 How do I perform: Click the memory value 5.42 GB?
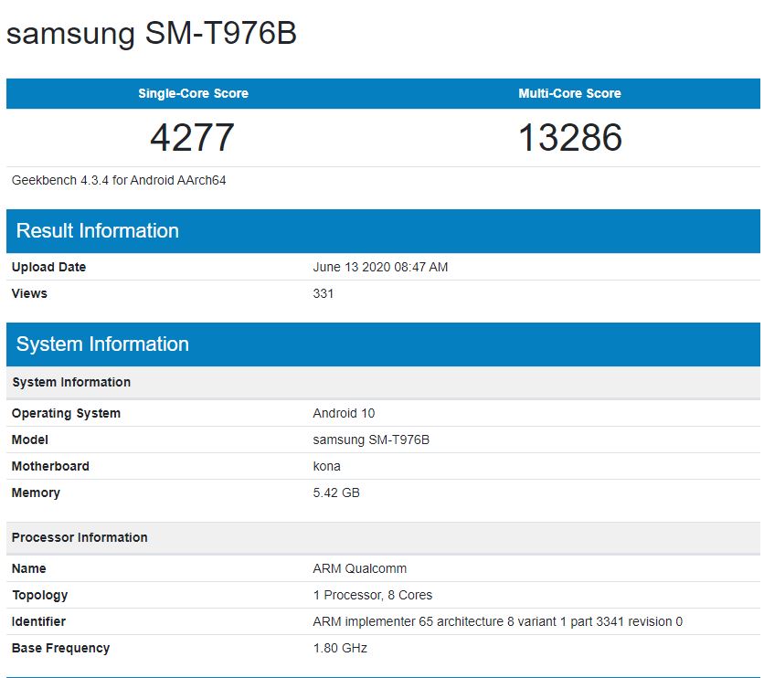tap(336, 493)
